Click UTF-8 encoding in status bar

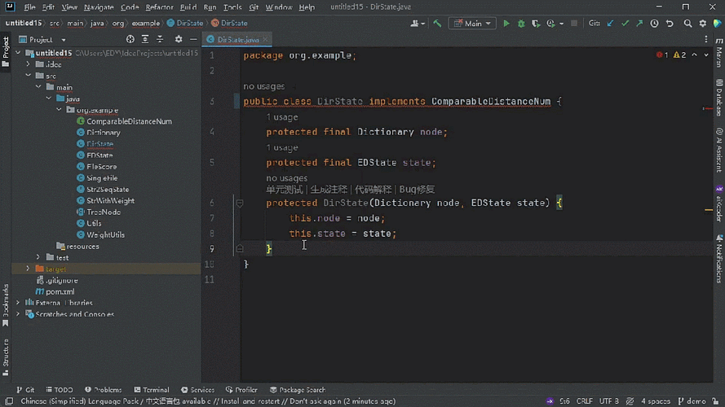[609, 401]
